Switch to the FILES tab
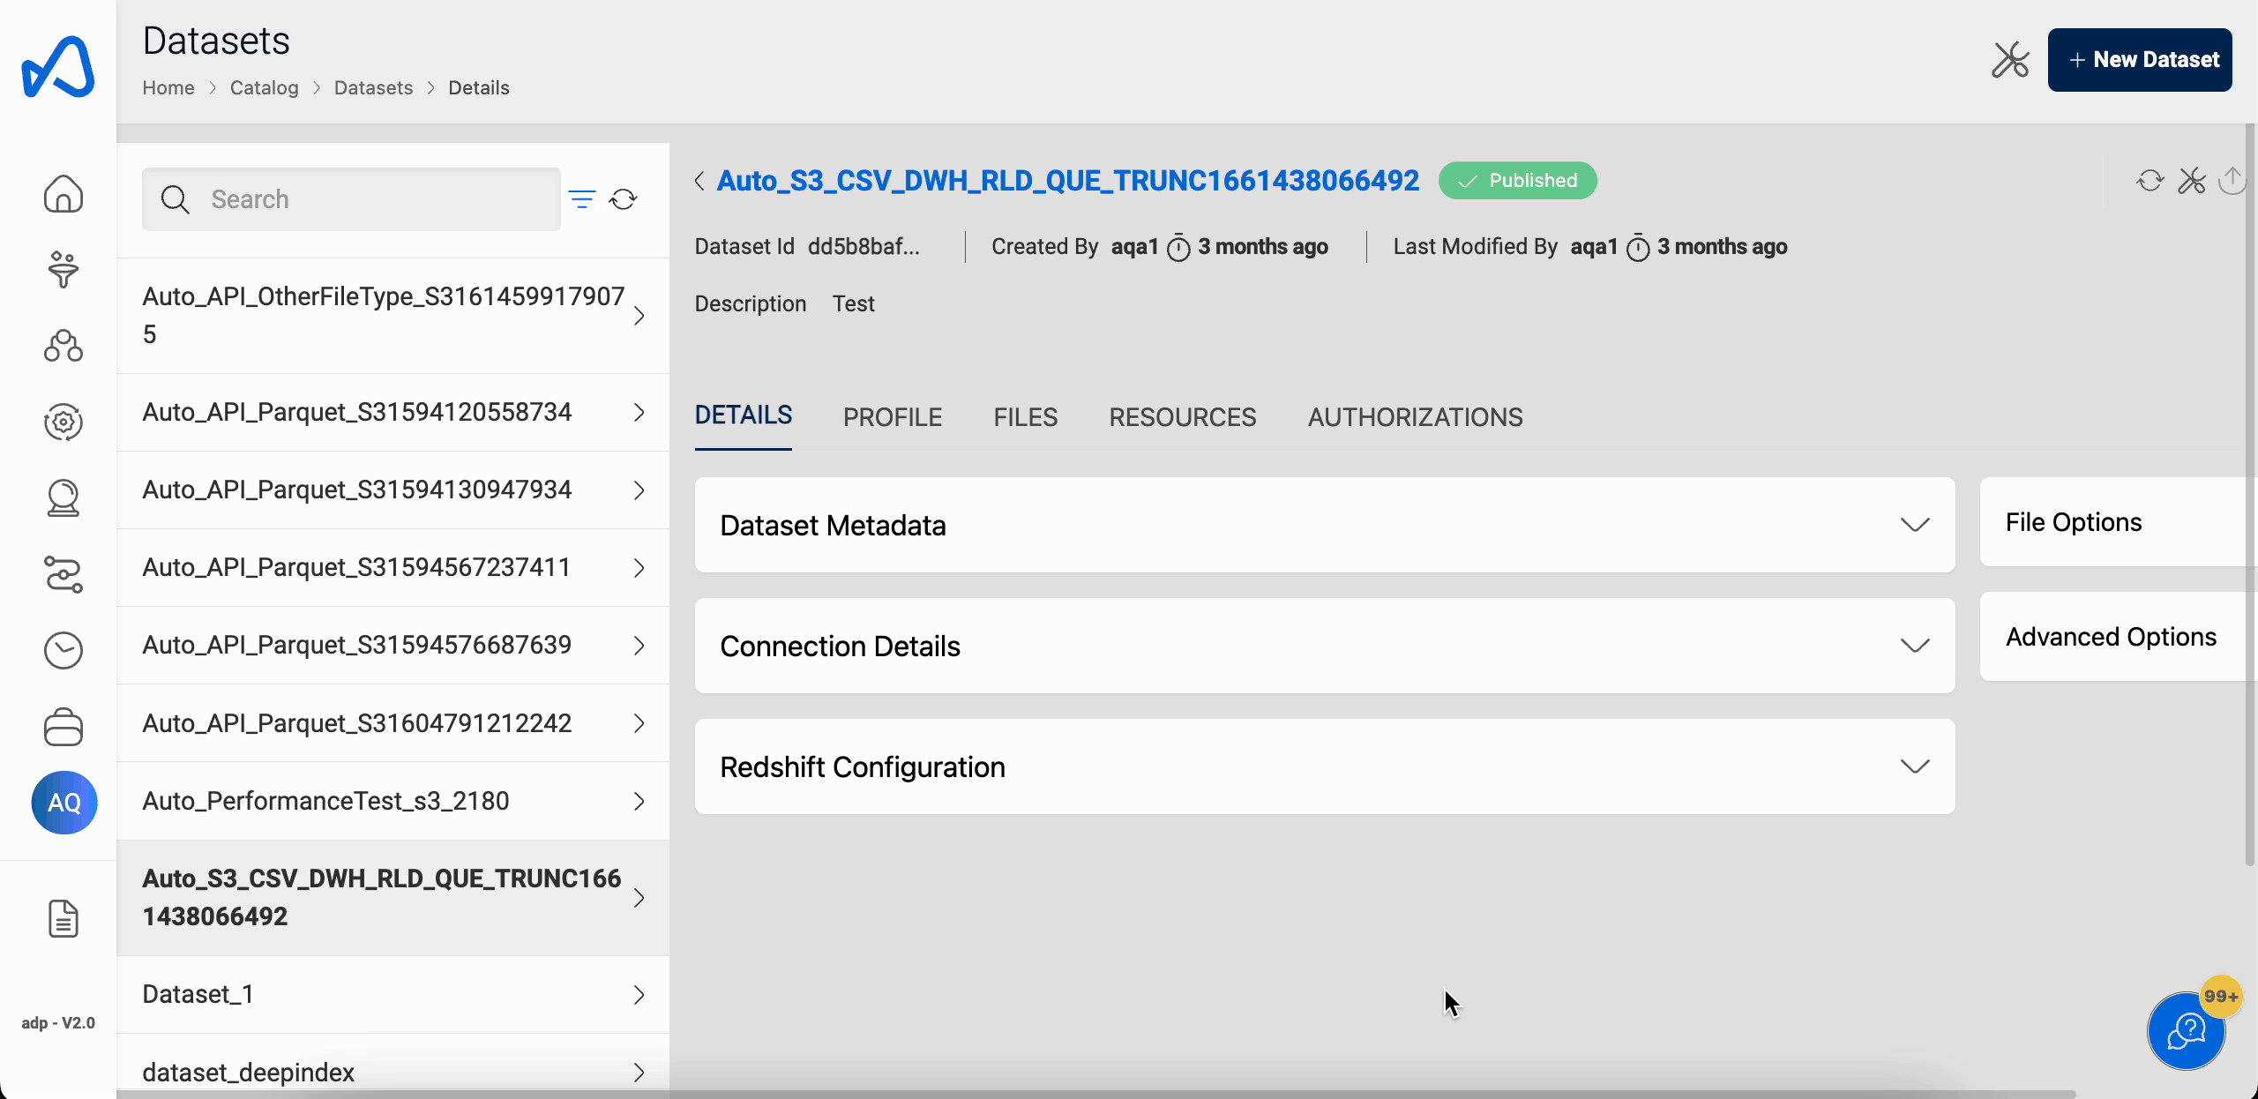Image resolution: width=2258 pixels, height=1099 pixels. (1025, 416)
